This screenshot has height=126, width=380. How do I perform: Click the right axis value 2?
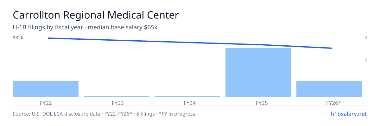tap(366, 60)
